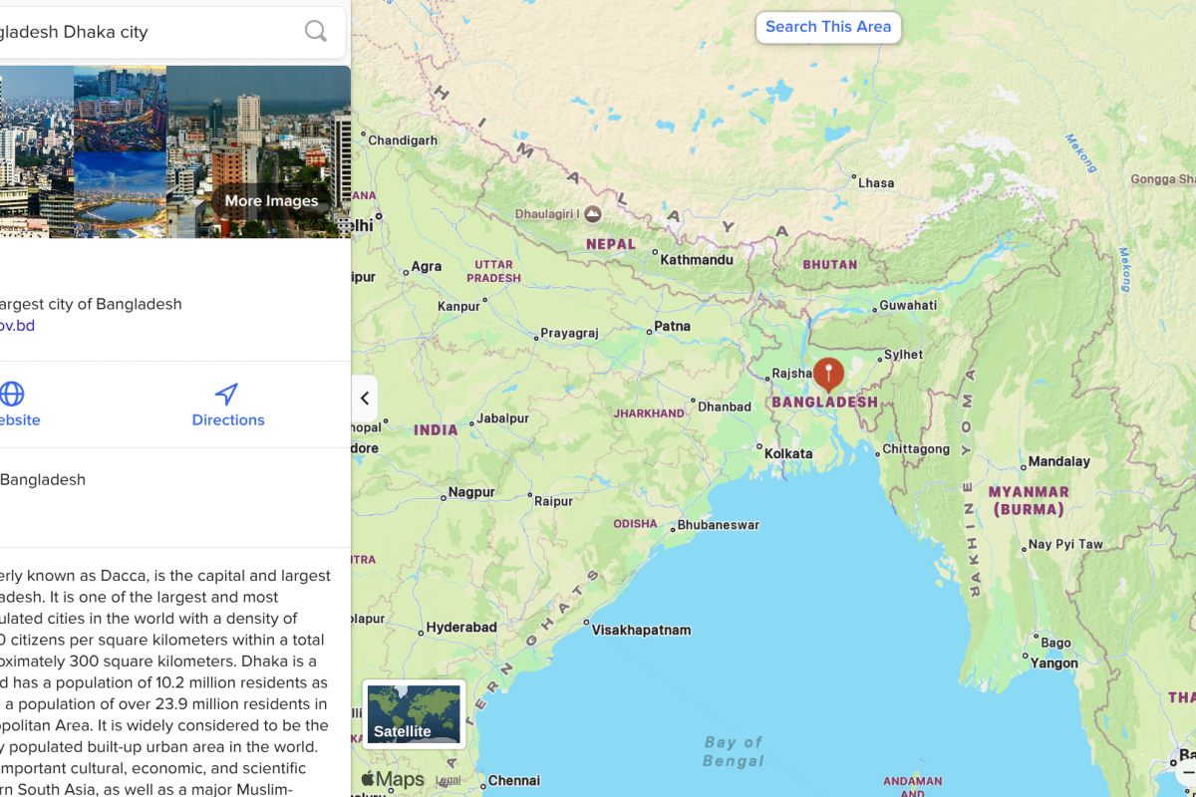Click in the search text field

click(149, 32)
